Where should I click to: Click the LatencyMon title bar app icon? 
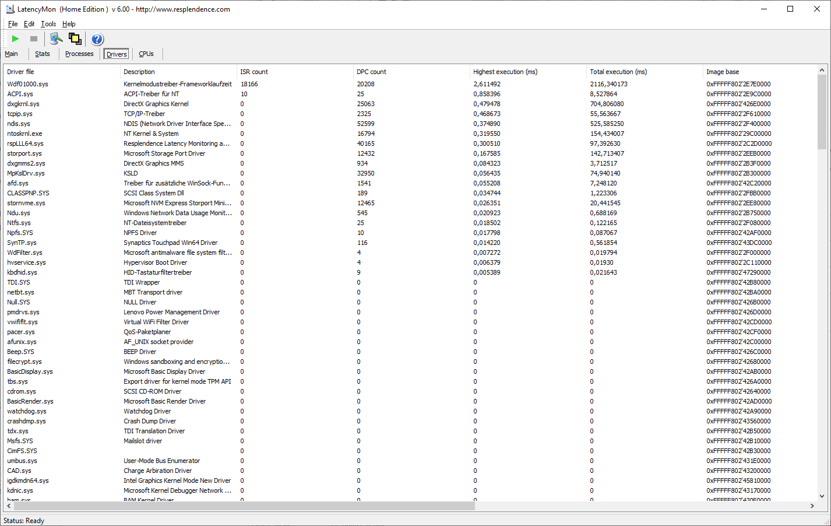pyautogui.click(x=10, y=9)
